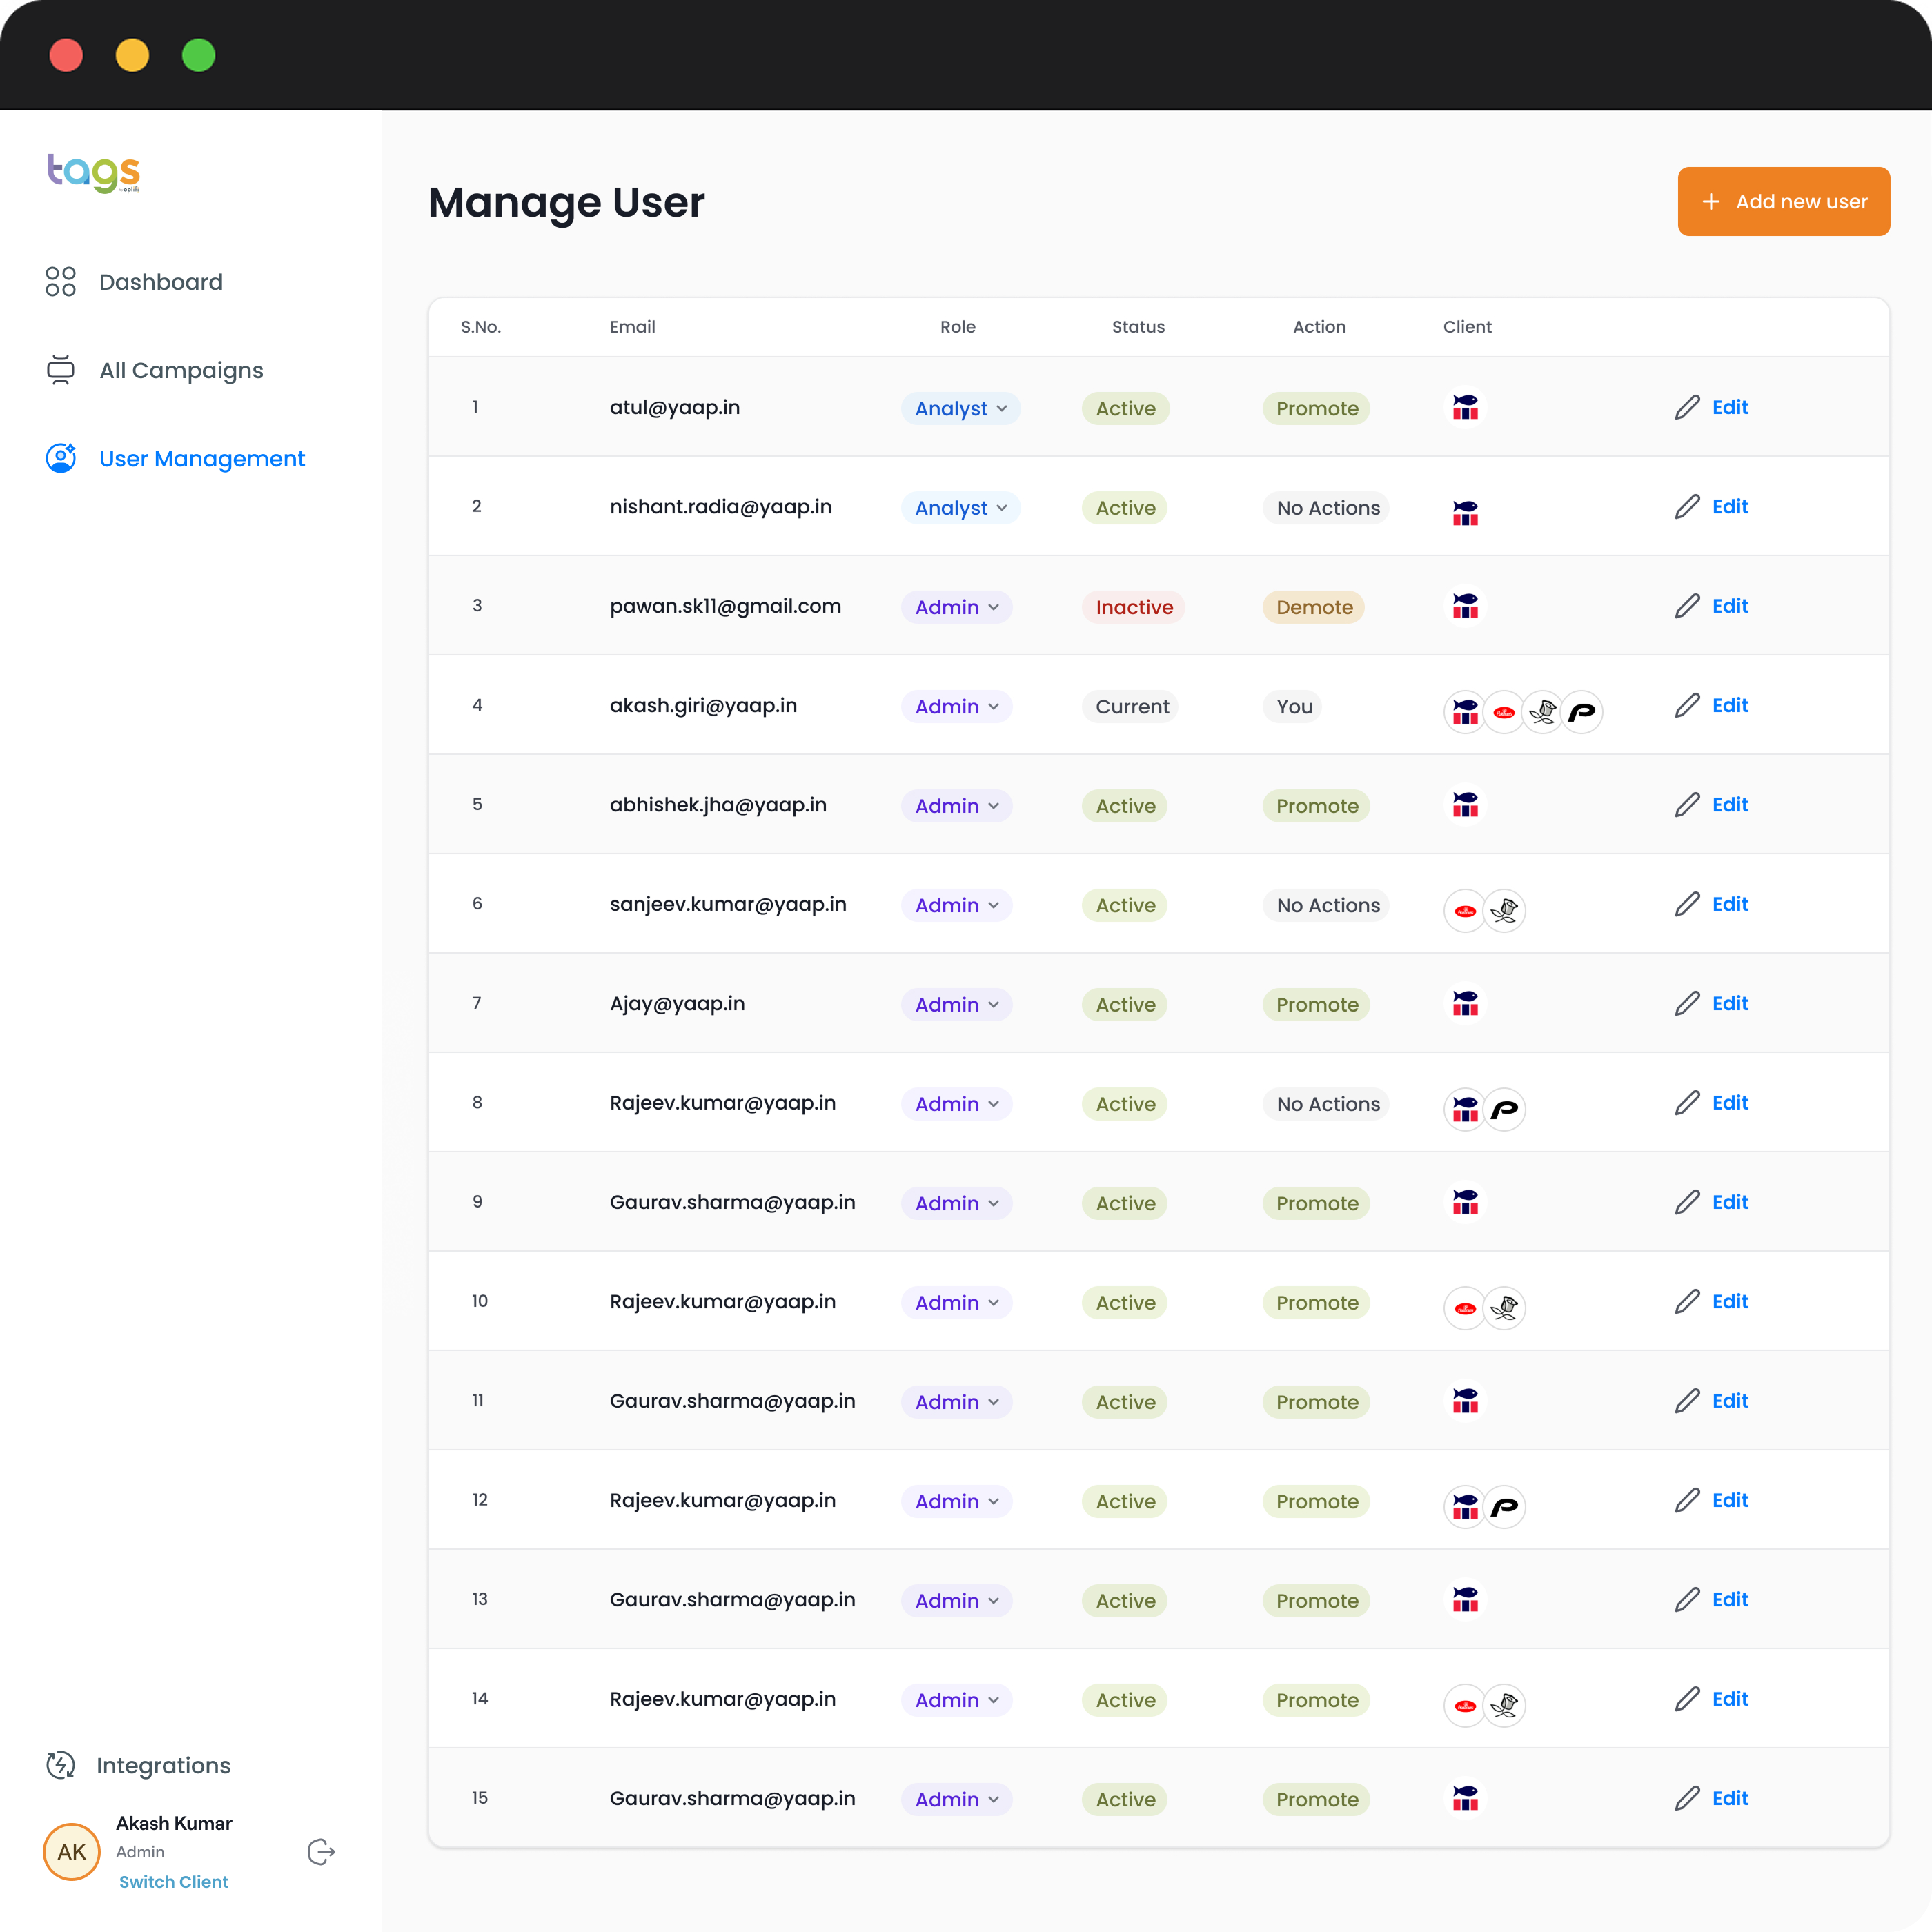1932x1932 pixels.
Task: Click Demote action for pawan.sk11@gmail.com
Action: pyautogui.click(x=1313, y=607)
